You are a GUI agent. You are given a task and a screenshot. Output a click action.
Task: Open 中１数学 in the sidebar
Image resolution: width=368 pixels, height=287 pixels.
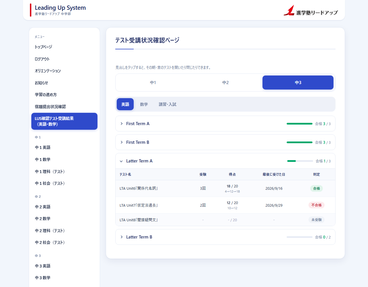(64, 159)
